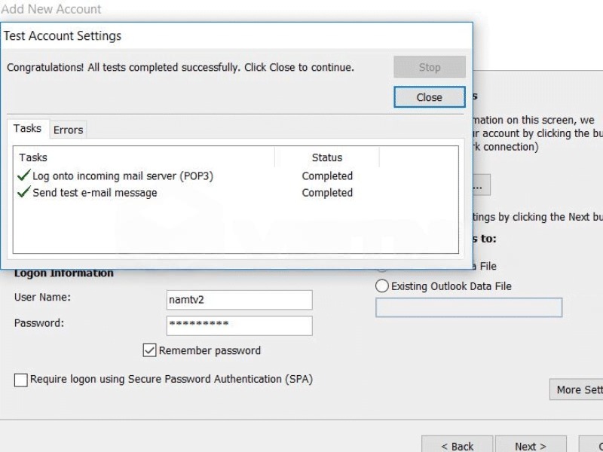Viewport: 603px width, 452px height.
Task: Open More Settings
Action: point(577,389)
